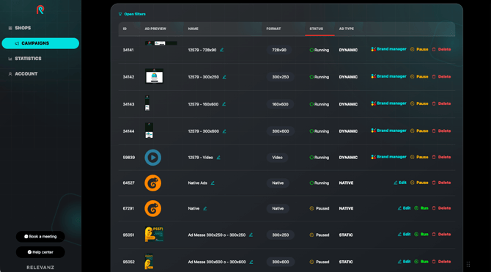
Task: Run paused ad 95052
Action: (421, 262)
